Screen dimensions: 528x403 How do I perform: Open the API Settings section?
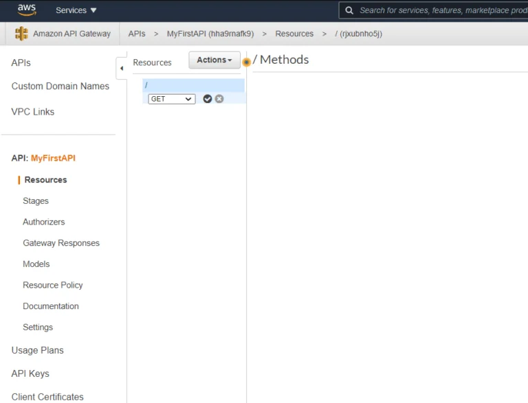click(x=38, y=327)
